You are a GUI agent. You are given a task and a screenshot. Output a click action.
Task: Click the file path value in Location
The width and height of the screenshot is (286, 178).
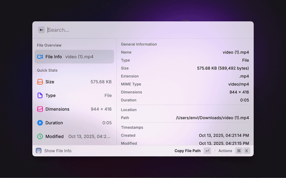pyautogui.click(x=212, y=118)
